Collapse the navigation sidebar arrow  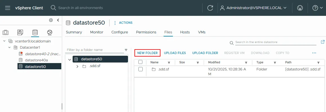click(x=58, y=20)
